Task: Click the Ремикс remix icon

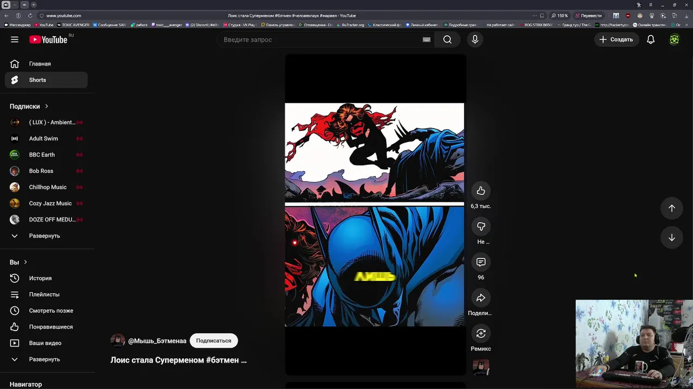Action: [481, 333]
